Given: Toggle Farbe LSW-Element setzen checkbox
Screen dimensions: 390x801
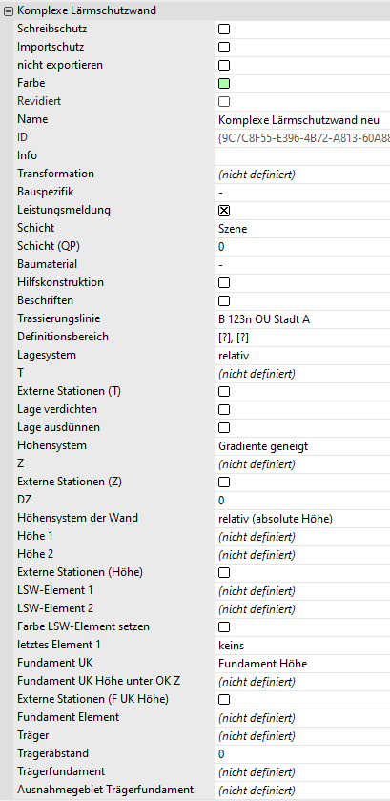Looking at the screenshot, I should point(224,626).
